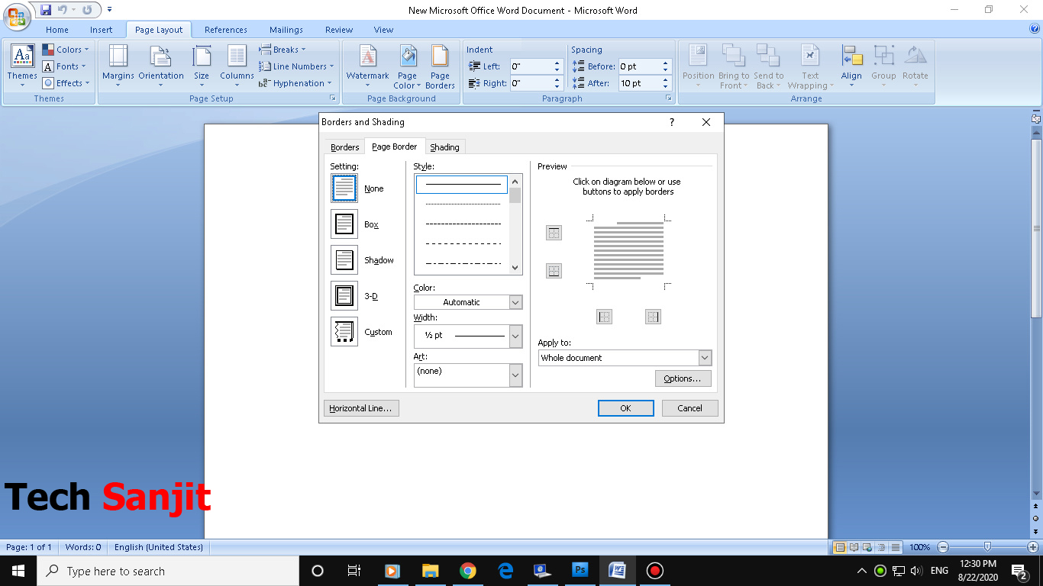Choose the Box border setting icon
The width and height of the screenshot is (1043, 586).
click(x=344, y=224)
